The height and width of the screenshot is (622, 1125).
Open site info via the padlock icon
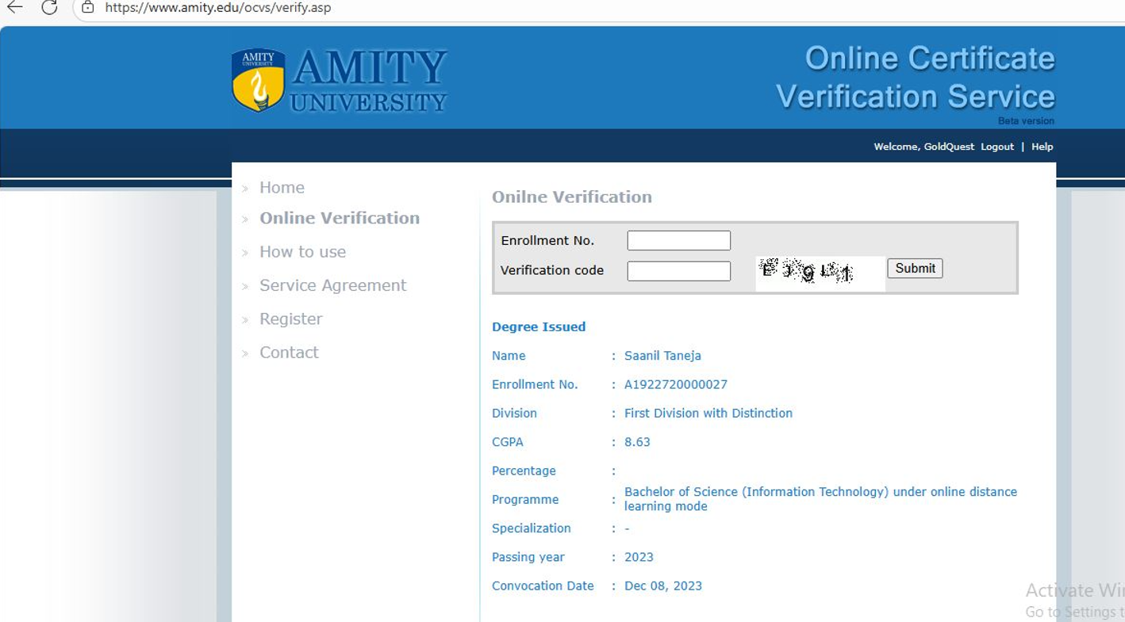(88, 8)
